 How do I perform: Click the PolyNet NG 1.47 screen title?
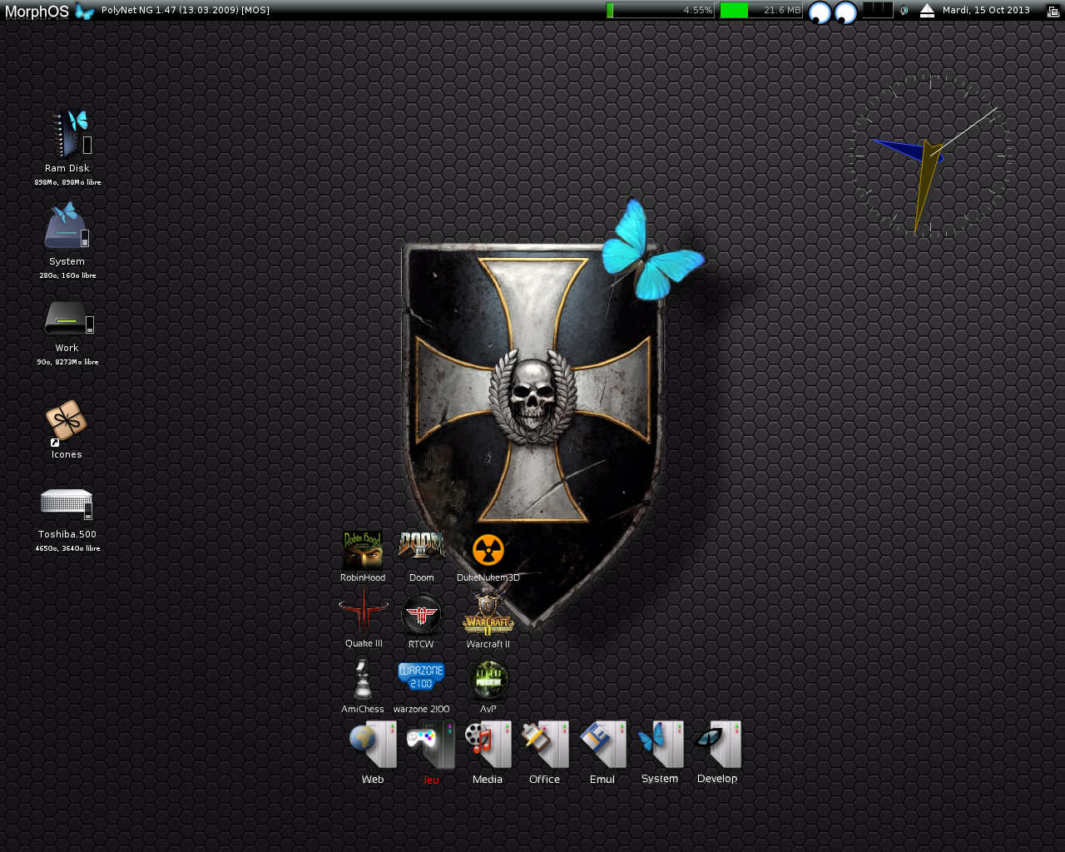tap(185, 10)
